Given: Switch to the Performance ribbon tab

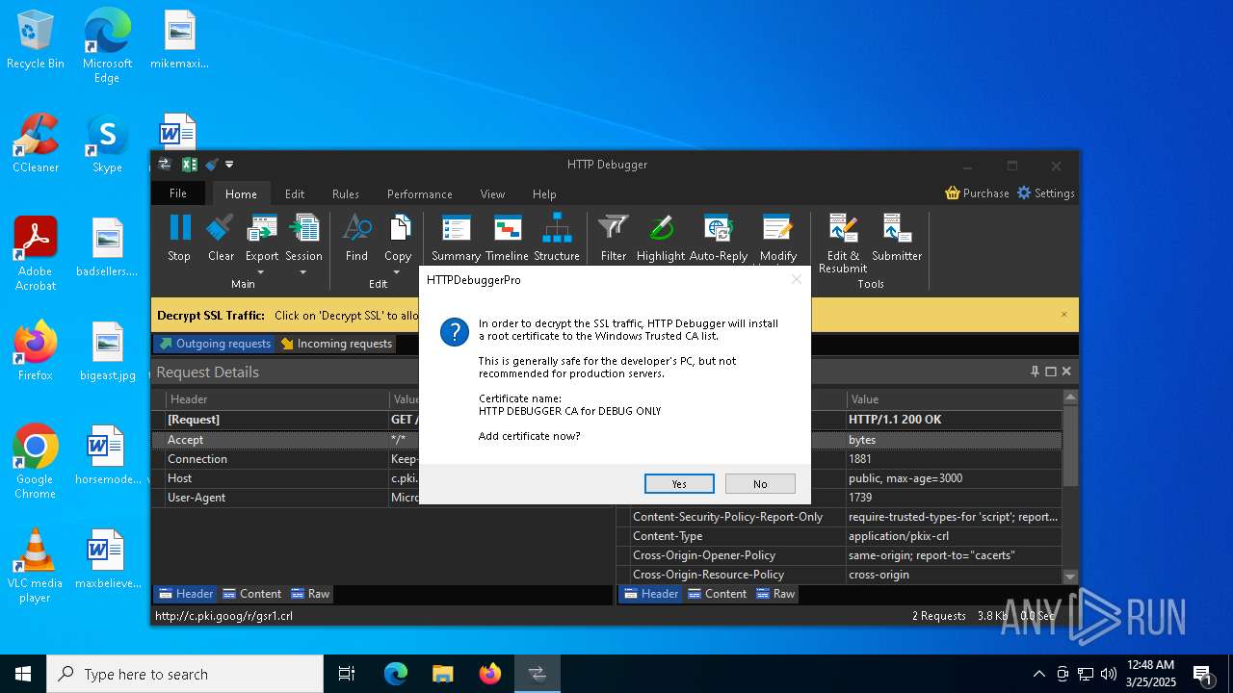Looking at the screenshot, I should click(x=420, y=193).
